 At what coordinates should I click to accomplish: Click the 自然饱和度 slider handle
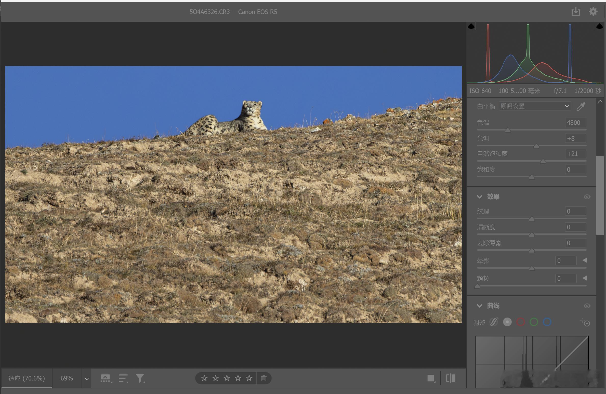click(x=543, y=161)
